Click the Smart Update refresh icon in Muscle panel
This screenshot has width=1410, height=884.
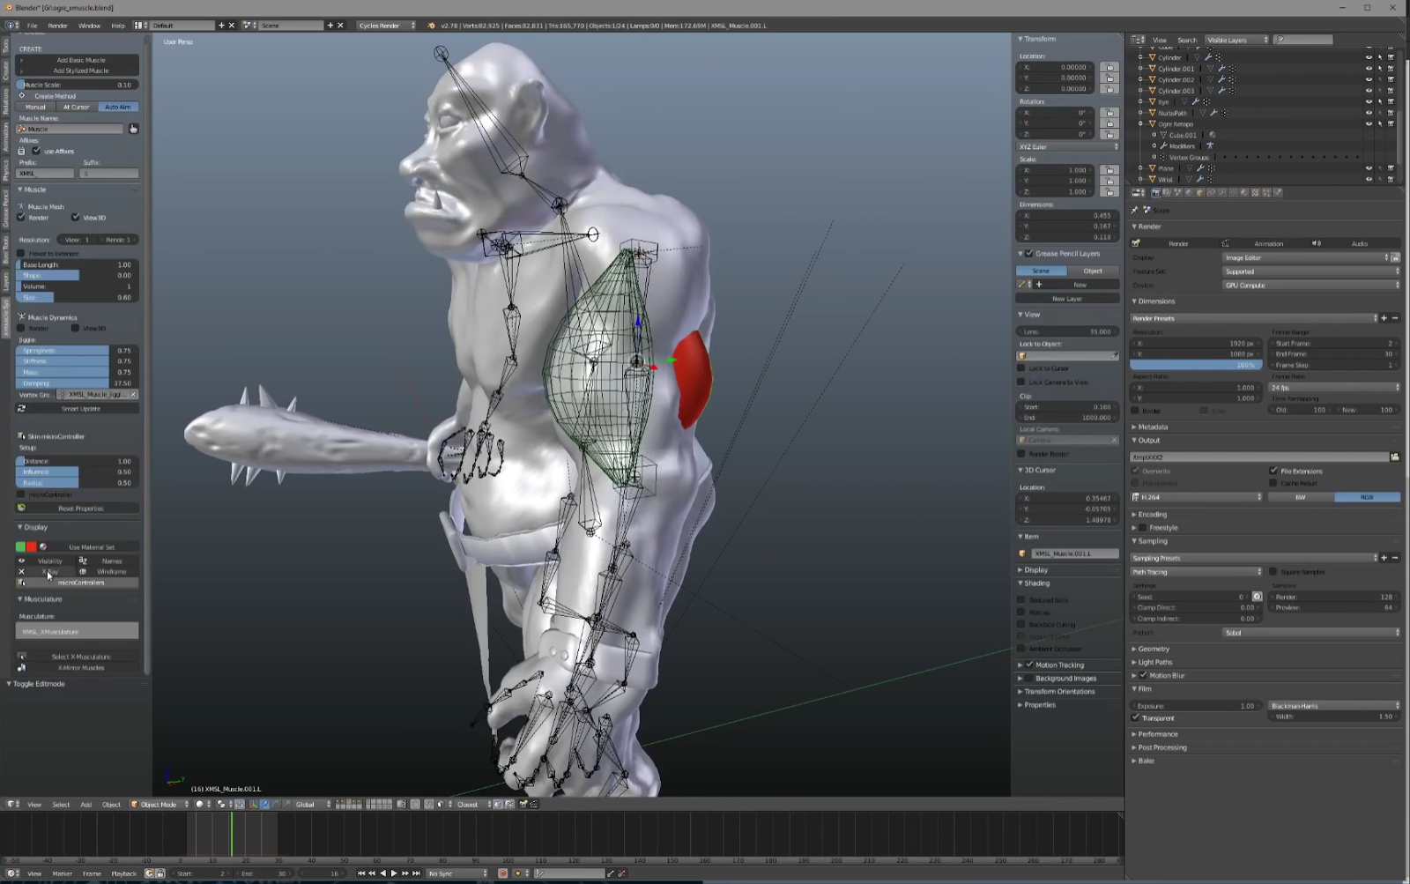[x=22, y=408]
